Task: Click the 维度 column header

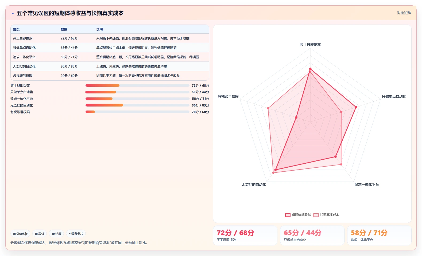Action: point(16,29)
